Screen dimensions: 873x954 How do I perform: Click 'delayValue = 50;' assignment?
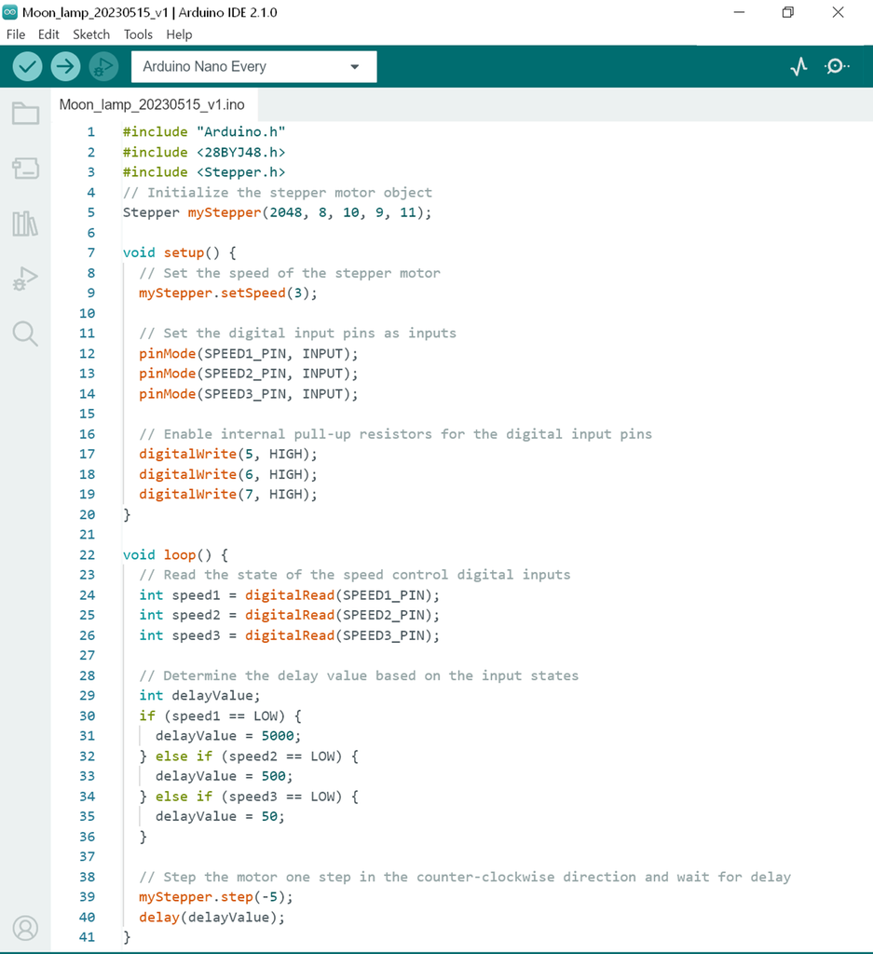click(220, 816)
